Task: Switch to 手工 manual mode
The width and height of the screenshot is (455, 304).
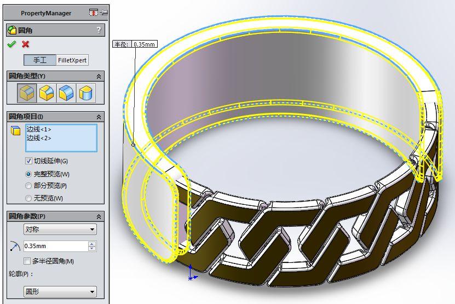Action: 40,60
